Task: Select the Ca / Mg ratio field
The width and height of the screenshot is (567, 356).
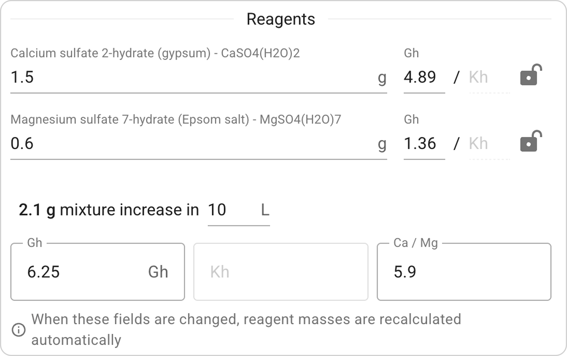Action: click(464, 272)
